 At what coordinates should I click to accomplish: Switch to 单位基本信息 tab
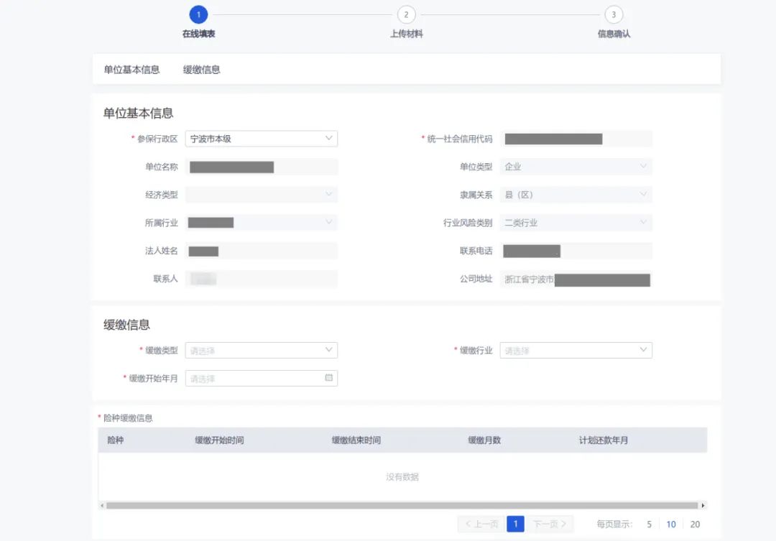(x=131, y=70)
